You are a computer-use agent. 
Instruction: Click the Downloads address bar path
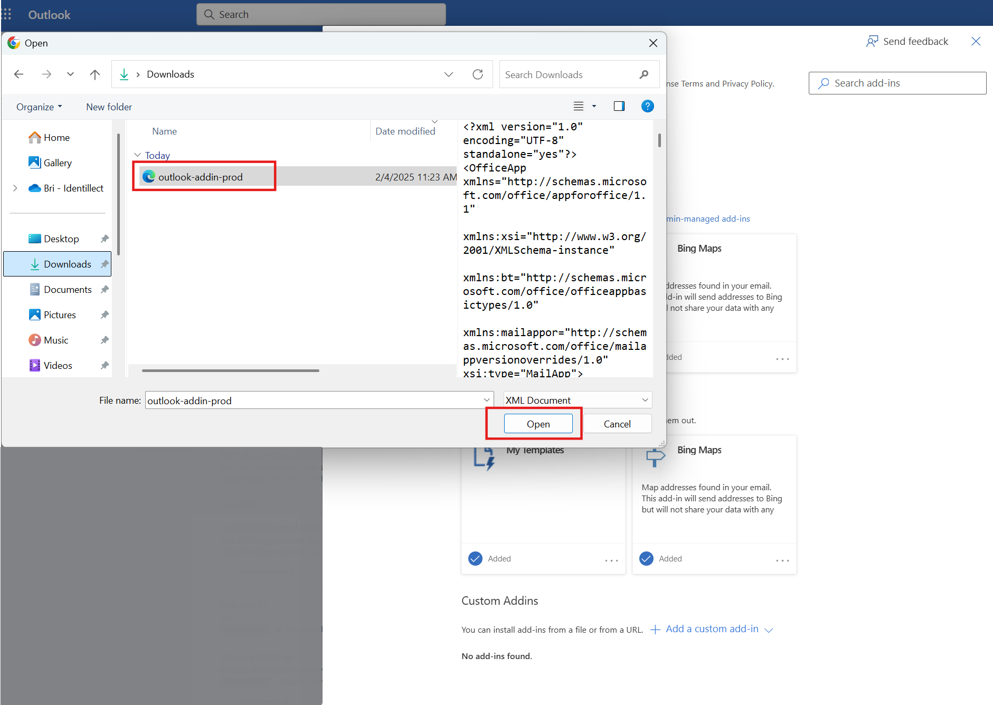click(x=171, y=74)
